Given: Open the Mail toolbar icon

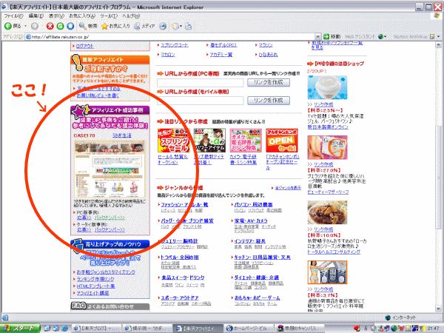Looking at the screenshot, I should click(175, 26).
